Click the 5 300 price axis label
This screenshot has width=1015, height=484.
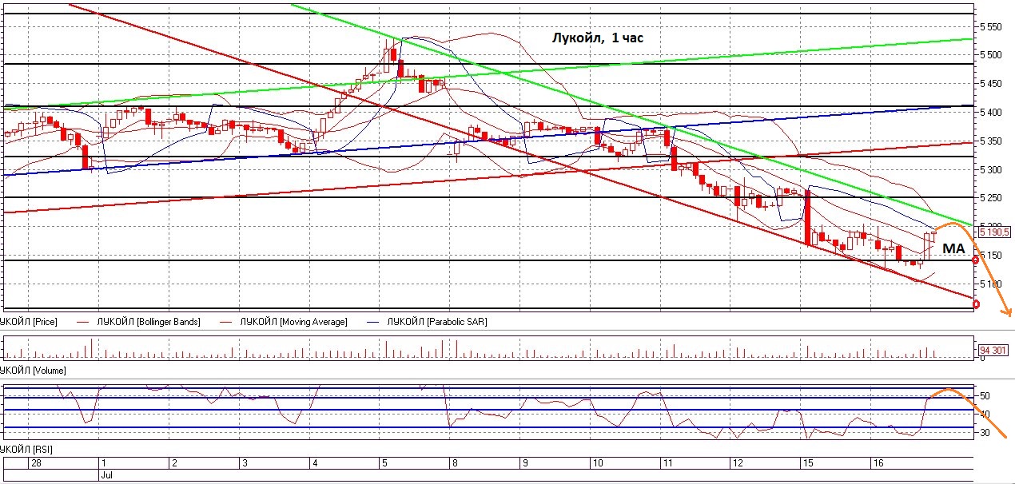(x=991, y=170)
